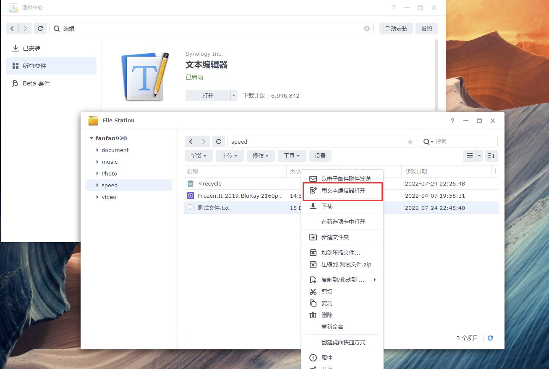Choose 用文本编辑器打开 from the context menu
The width and height of the screenshot is (549, 369).
click(x=342, y=191)
